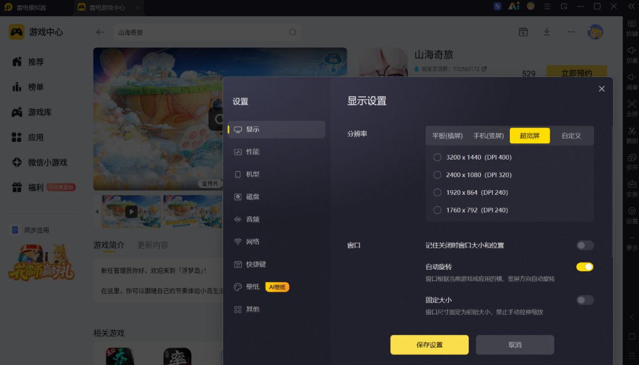Screen dimensions: 639x365
Task: Turn on 记住关闭时窗口大小和位置 toggle
Action: pos(585,245)
